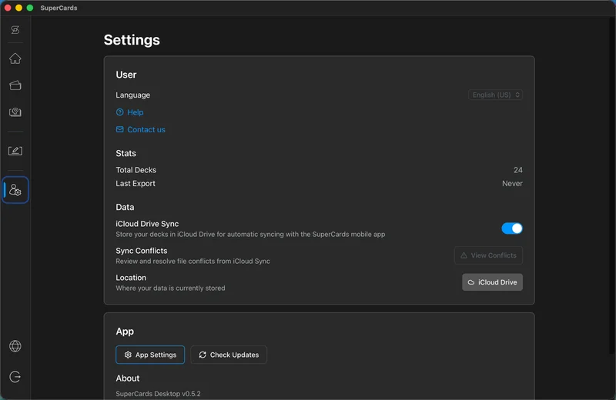The width and height of the screenshot is (616, 400).
Task: Click the SuperCards Desktop v0.5.2 version text
Action: coord(158,394)
